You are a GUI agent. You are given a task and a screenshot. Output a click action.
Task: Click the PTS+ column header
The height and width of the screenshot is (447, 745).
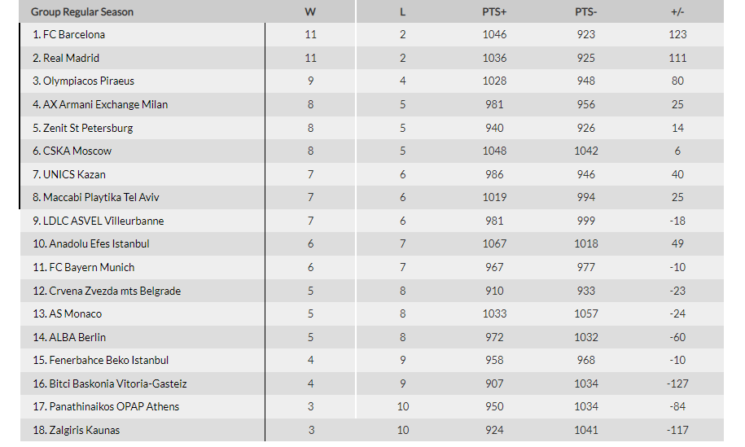point(494,12)
